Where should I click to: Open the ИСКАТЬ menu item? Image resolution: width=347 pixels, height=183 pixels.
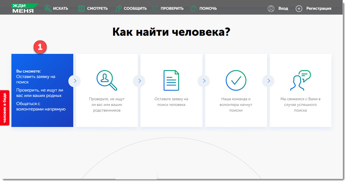[x=61, y=8]
